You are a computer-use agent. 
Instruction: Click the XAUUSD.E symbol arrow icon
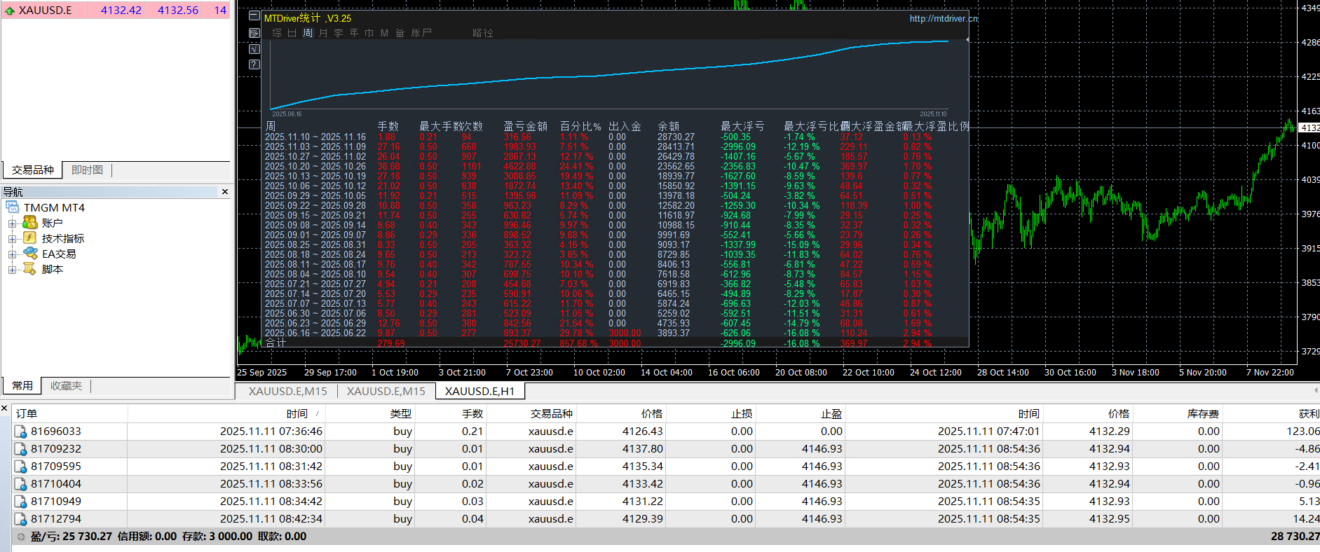(10, 11)
